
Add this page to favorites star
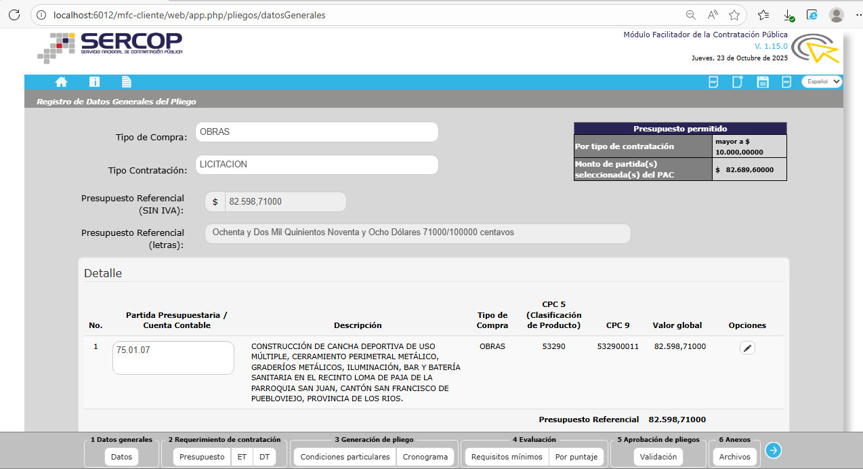(734, 15)
